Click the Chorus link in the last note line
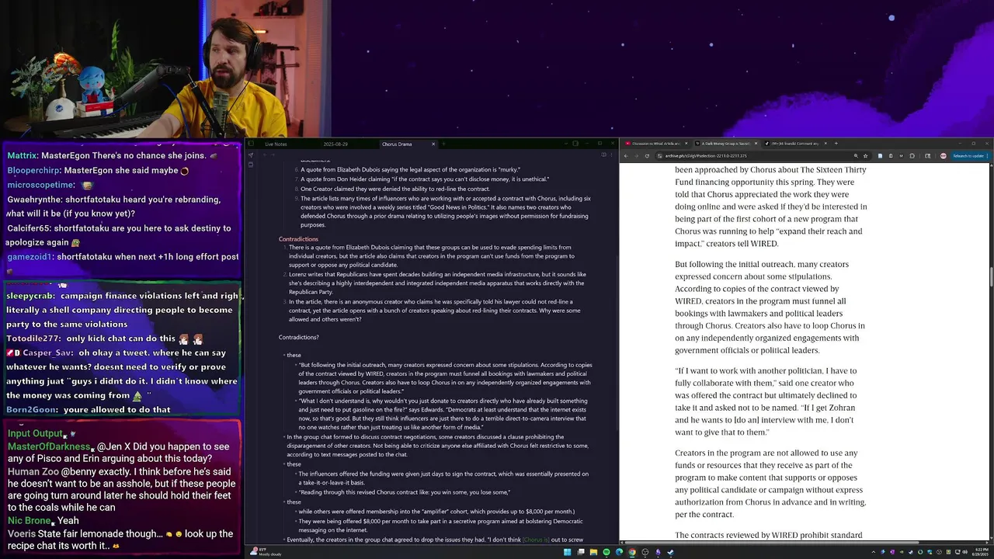 [535, 540]
